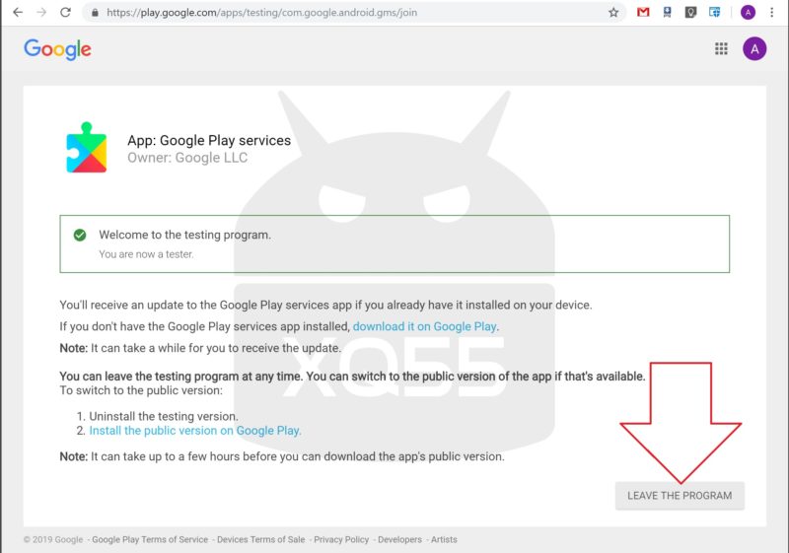
Task: Click the "download it on Google Play" link
Action: click(x=425, y=326)
